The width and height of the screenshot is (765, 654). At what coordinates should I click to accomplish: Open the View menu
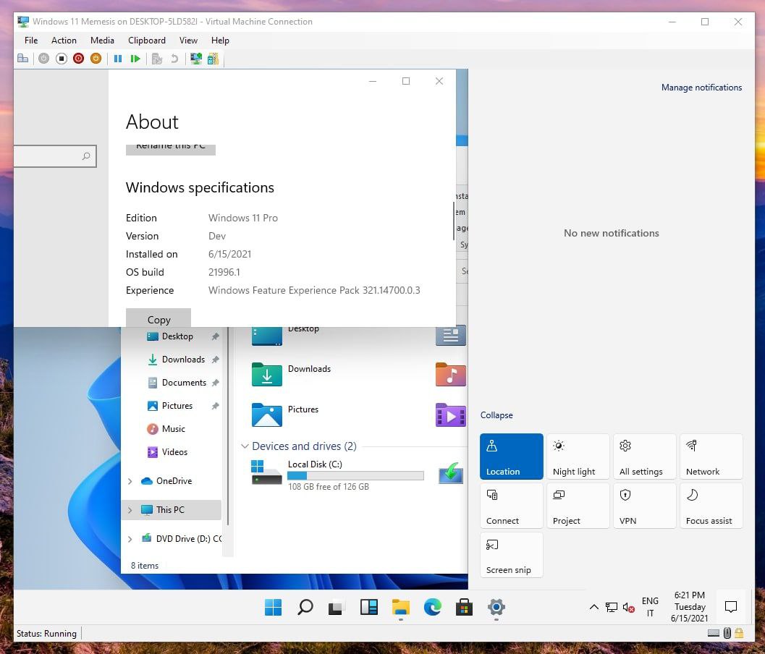click(188, 41)
